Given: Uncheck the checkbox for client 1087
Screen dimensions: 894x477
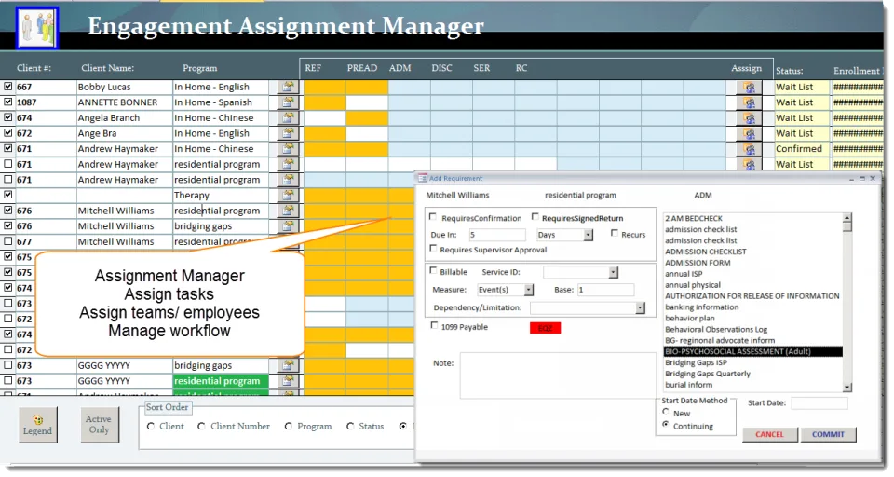Looking at the screenshot, I should (8, 102).
